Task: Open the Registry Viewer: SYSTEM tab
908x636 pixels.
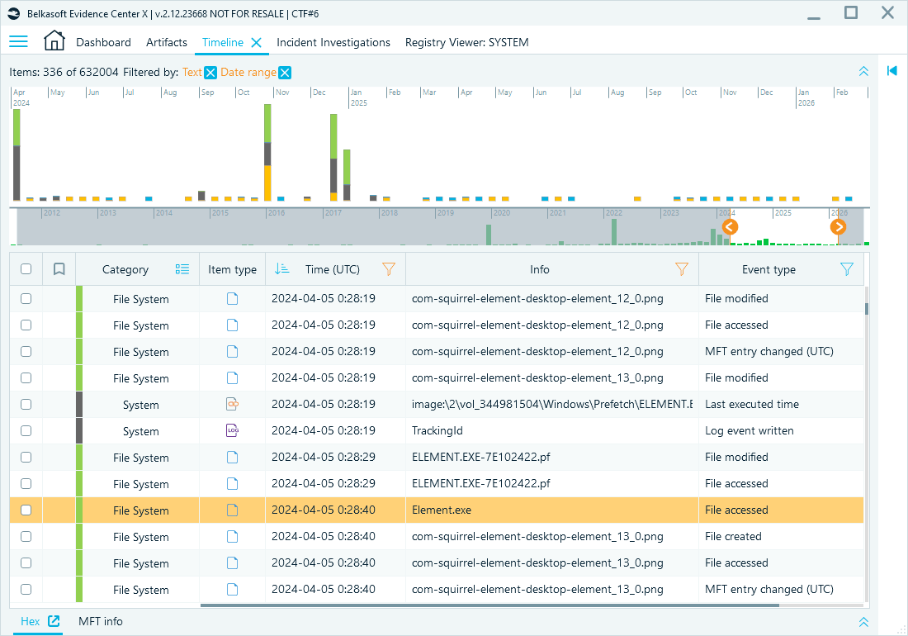Action: coord(466,42)
